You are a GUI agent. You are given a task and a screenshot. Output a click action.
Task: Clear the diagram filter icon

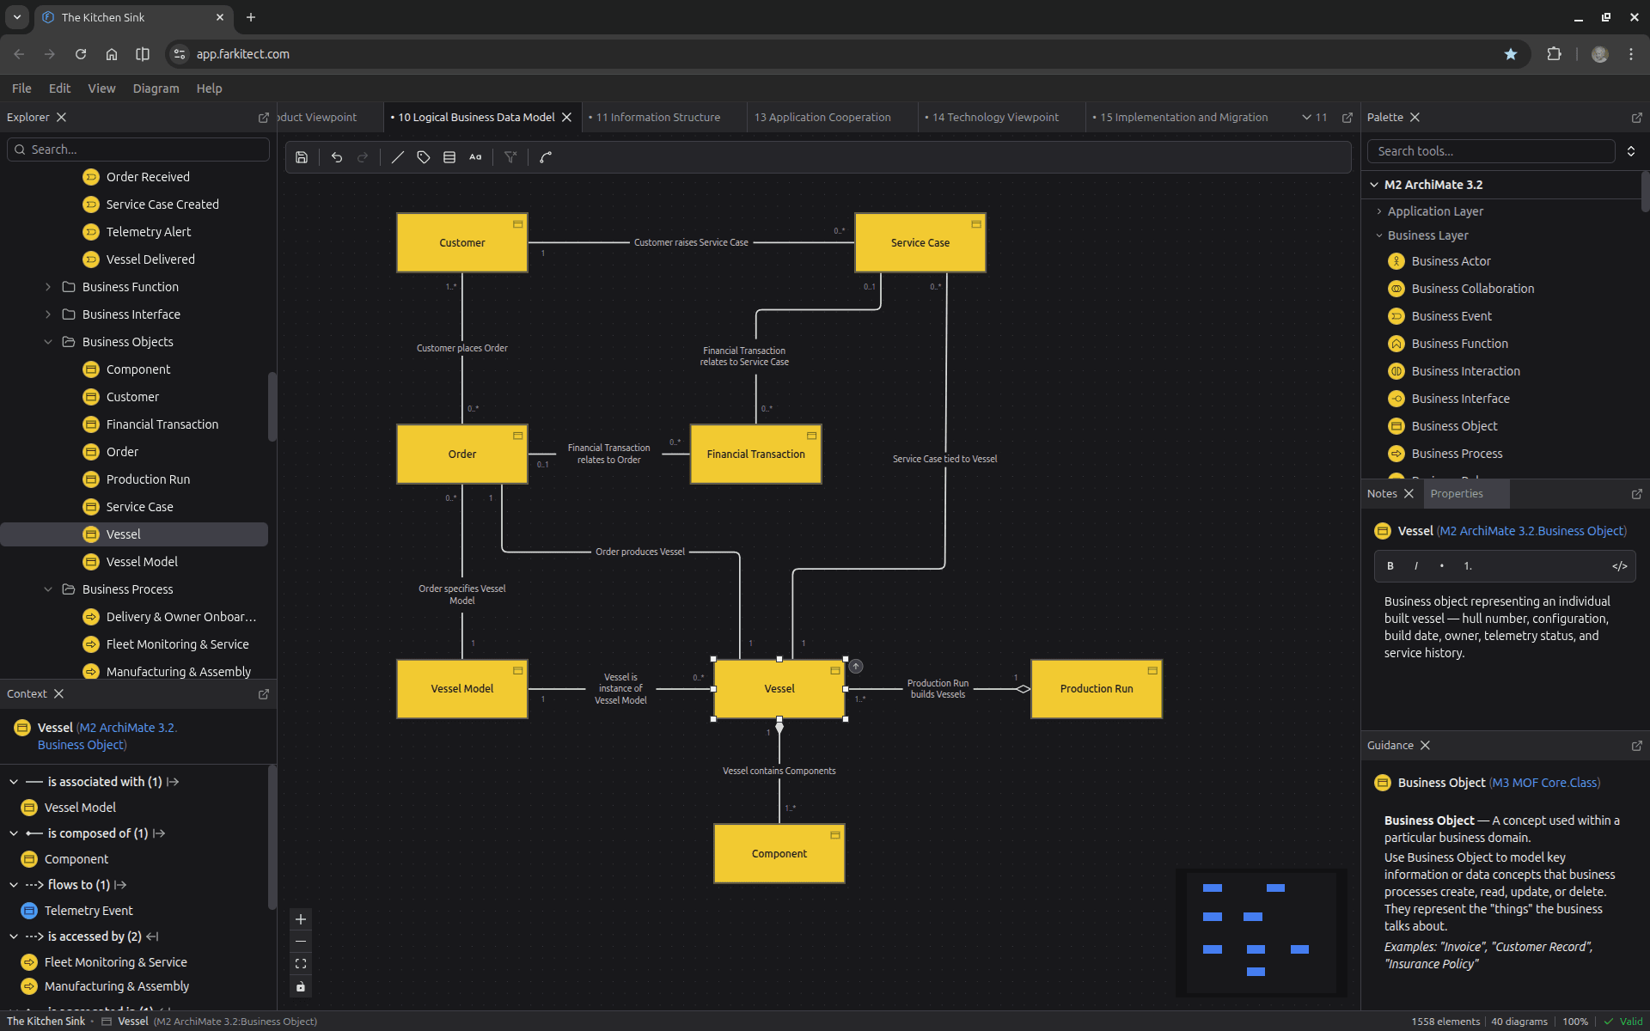pyautogui.click(x=510, y=157)
